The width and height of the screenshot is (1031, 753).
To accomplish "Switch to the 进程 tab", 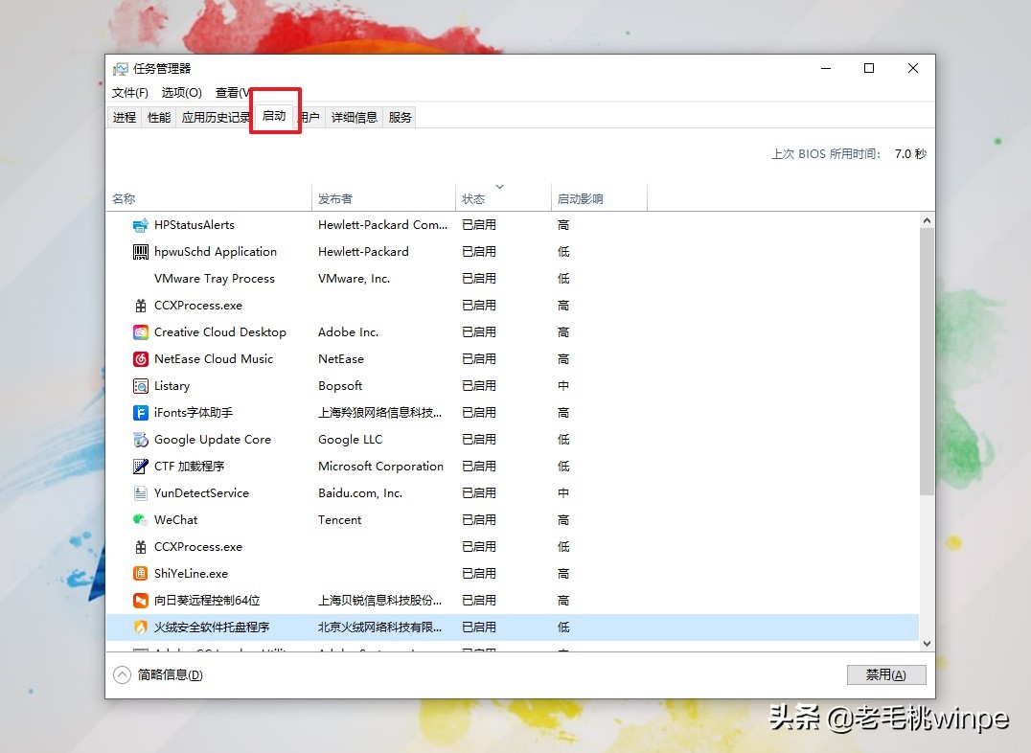I will tap(125, 118).
